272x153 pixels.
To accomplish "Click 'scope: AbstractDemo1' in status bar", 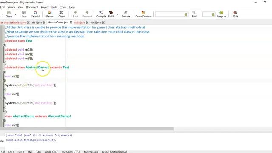I will click(x=114, y=152).
